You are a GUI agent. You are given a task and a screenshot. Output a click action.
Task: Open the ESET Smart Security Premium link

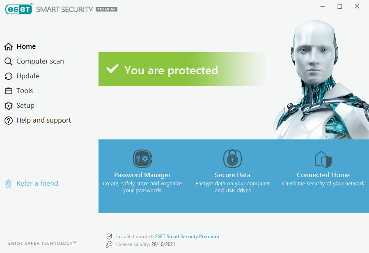click(x=187, y=237)
